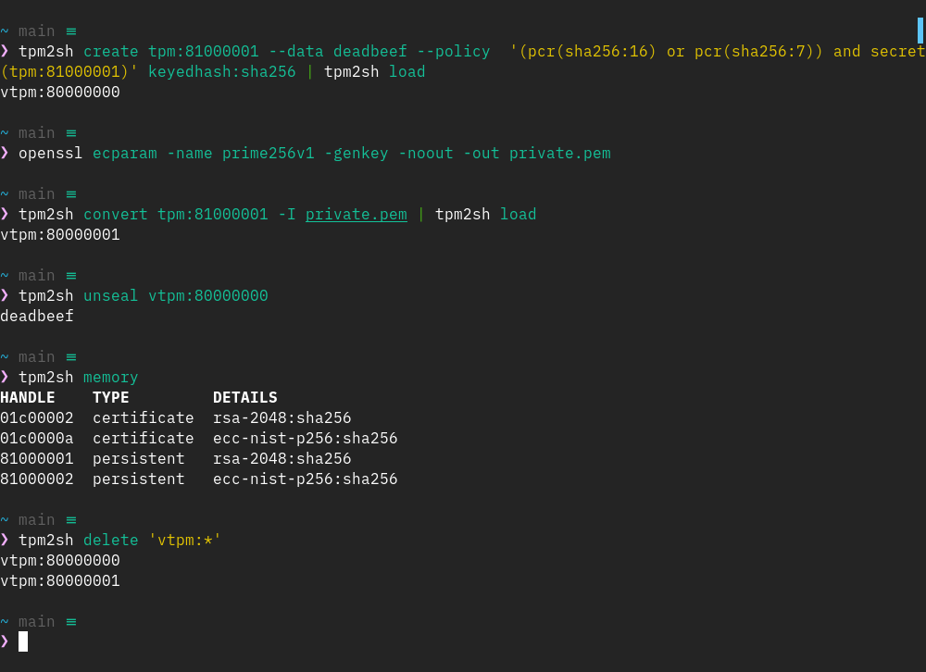This screenshot has height=672, width=926.
Task: Click the blue scrollbar marker at top right
Action: pos(920,31)
